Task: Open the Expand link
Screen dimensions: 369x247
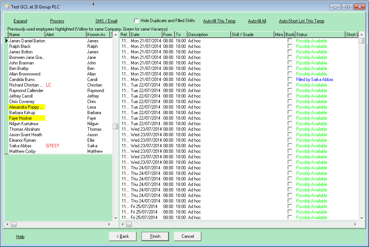Action: click(x=20, y=21)
